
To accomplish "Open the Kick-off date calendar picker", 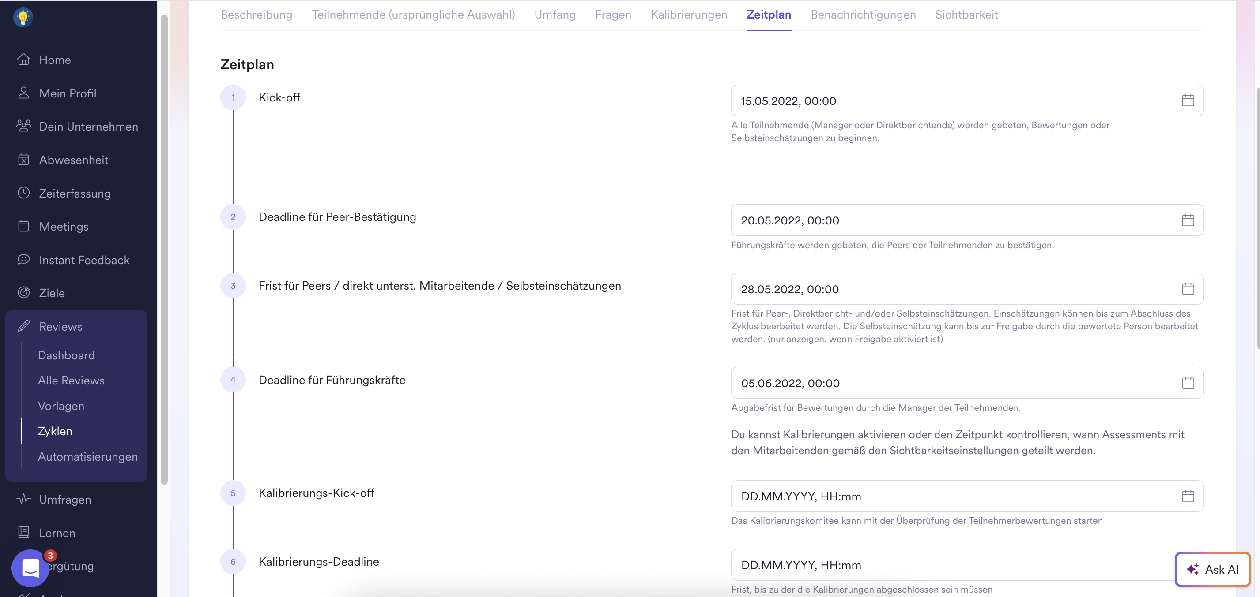I will point(1188,101).
